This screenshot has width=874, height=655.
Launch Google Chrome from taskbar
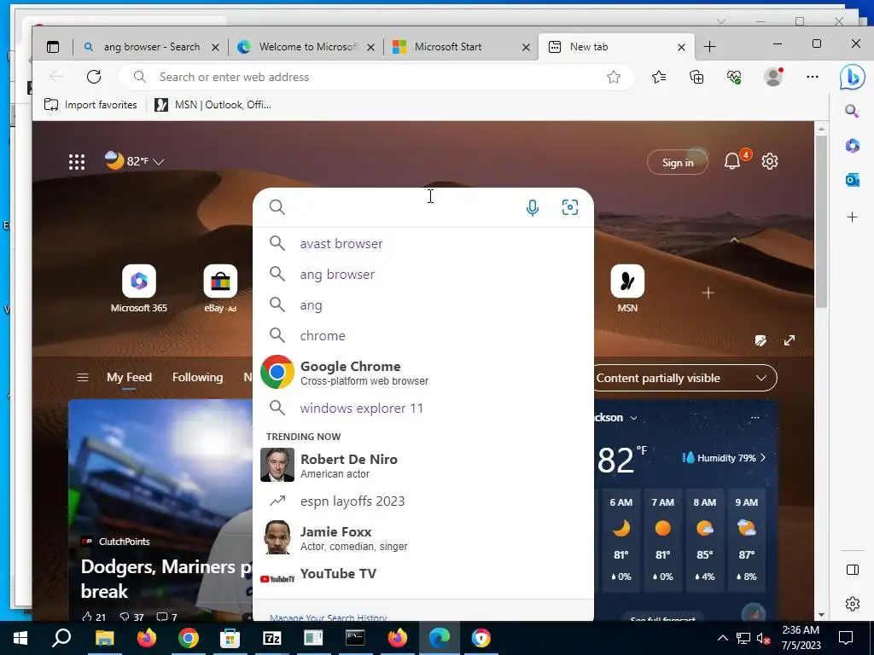coord(189,638)
